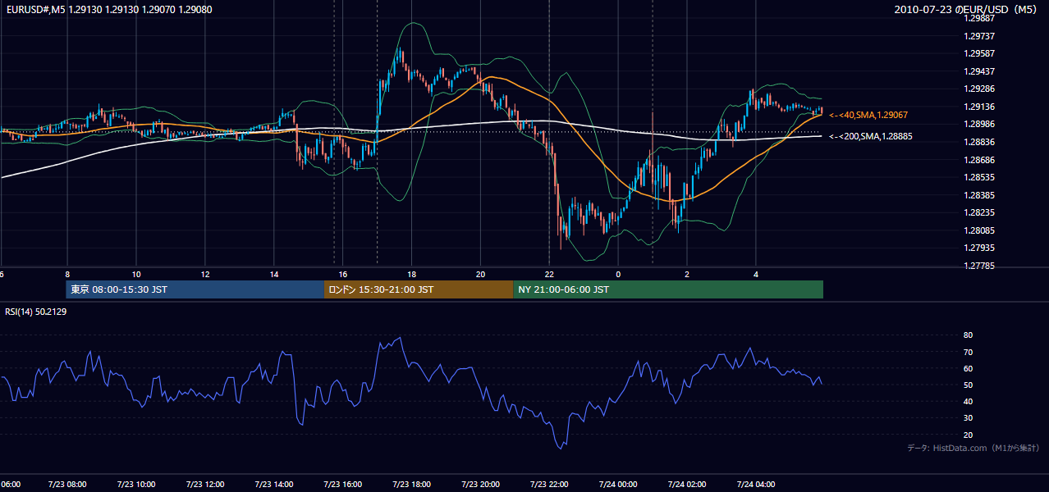Click the 200 SMA 1.28885 label

tap(871, 136)
